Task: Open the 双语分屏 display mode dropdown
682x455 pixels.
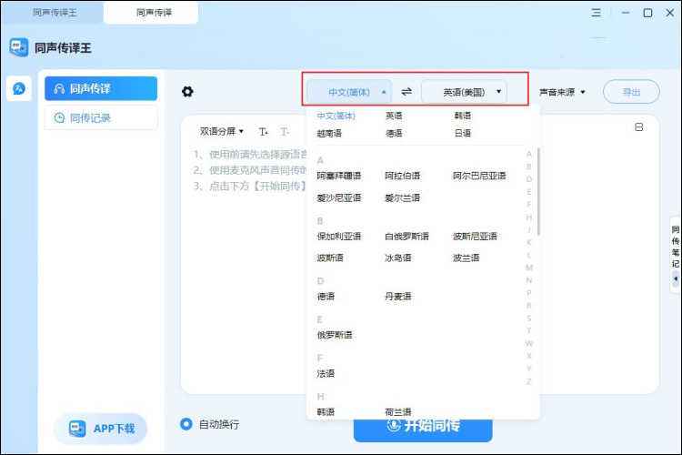Action: click(x=221, y=131)
